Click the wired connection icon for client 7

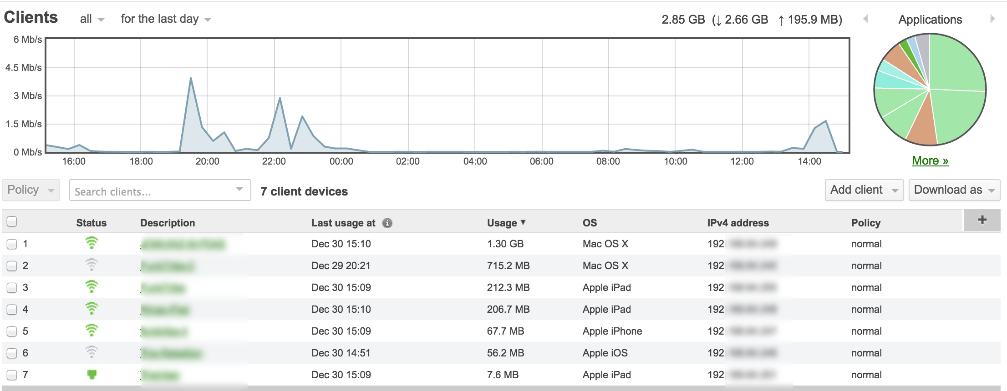click(92, 375)
